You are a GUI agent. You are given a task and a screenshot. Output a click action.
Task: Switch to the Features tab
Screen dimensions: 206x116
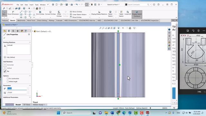click(x=5, y=21)
